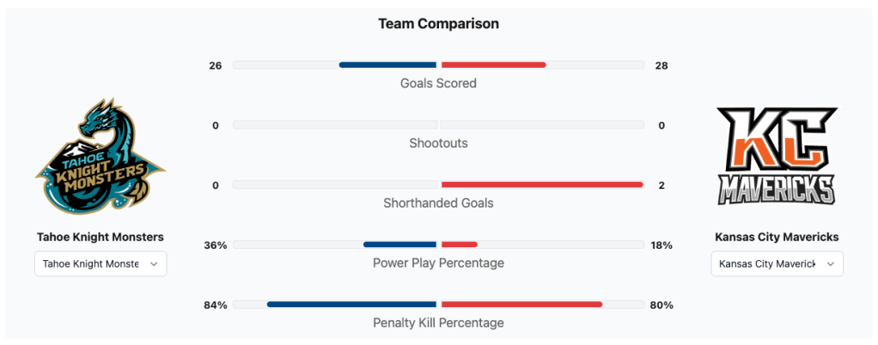This screenshot has width=878, height=345.
Task: Click the Power Play Percentage label
Action: [x=438, y=263]
